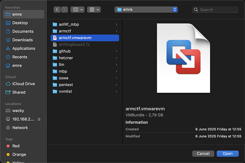Select the github folder

65,51
